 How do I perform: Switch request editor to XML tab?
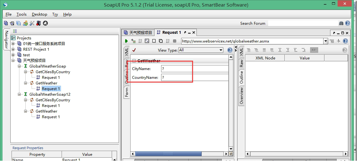click(x=127, y=52)
